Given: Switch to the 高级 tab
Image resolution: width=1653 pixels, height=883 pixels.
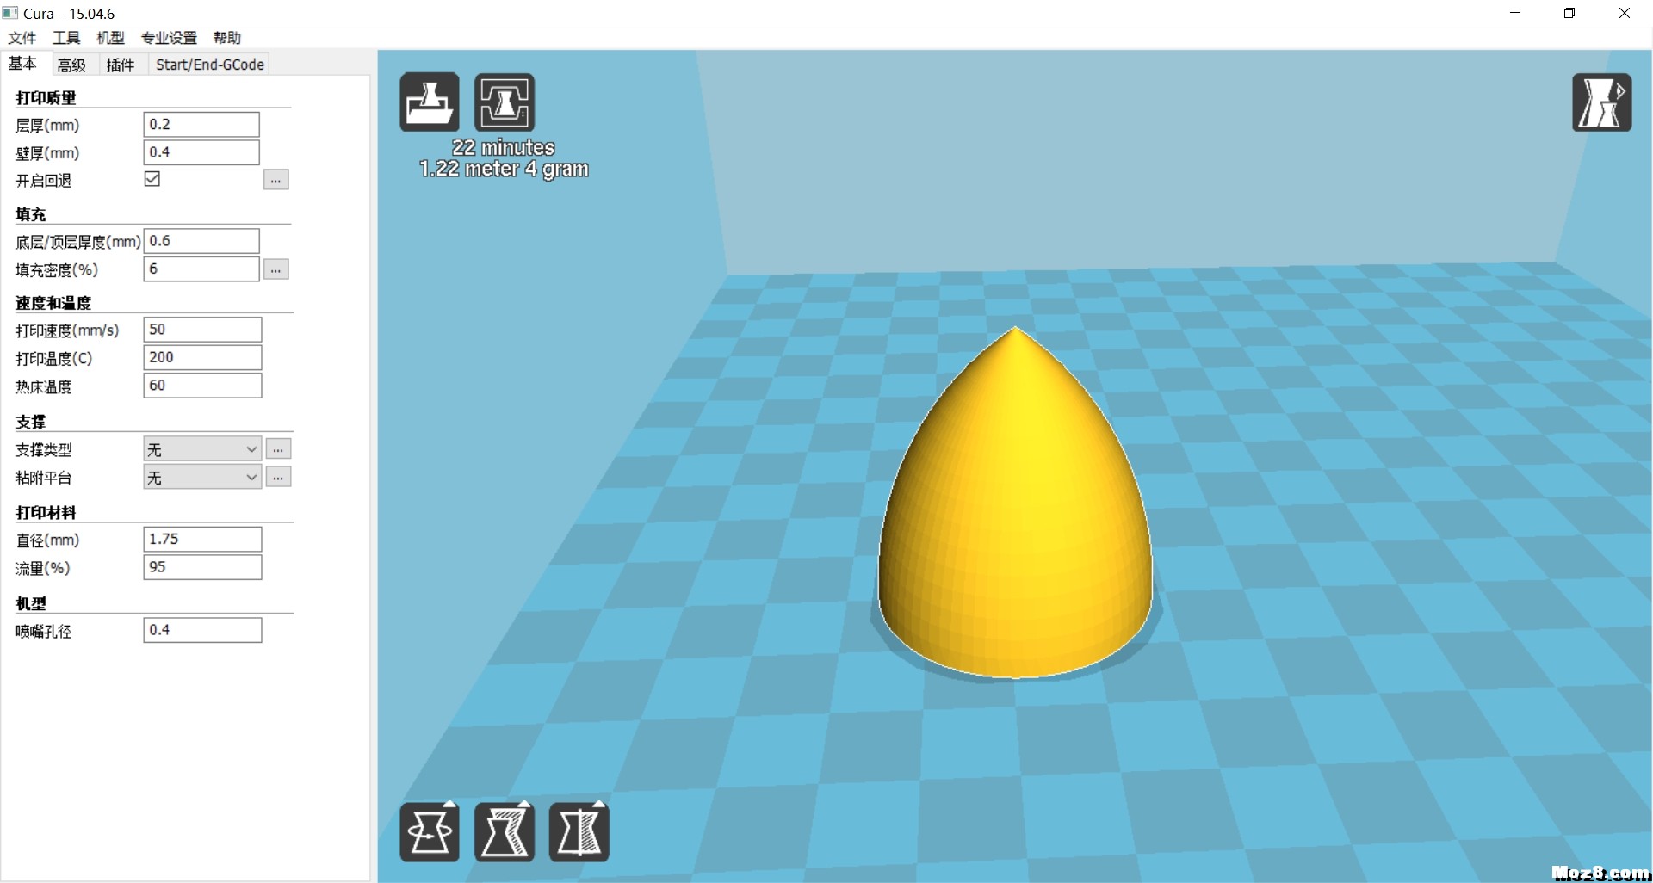Looking at the screenshot, I should 71,65.
